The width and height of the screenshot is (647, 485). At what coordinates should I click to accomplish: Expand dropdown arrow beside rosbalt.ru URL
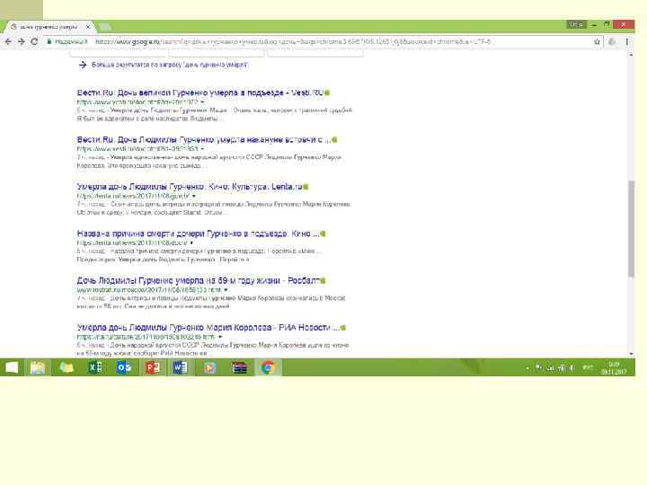(x=226, y=290)
